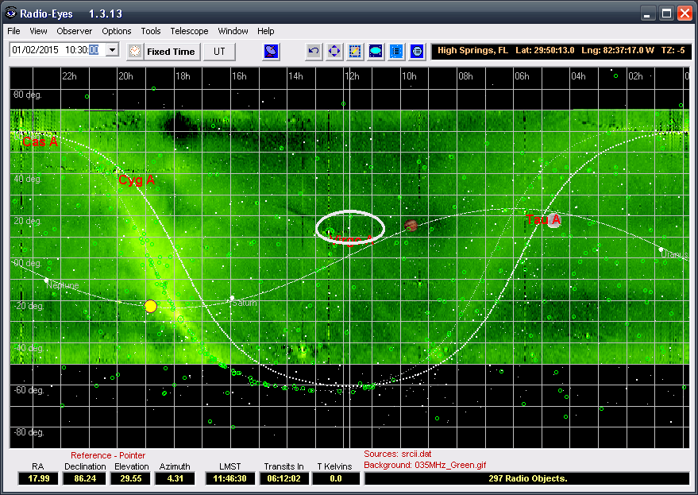Click inside the date time input field
The height and width of the screenshot is (495, 698).
pyautogui.click(x=56, y=50)
